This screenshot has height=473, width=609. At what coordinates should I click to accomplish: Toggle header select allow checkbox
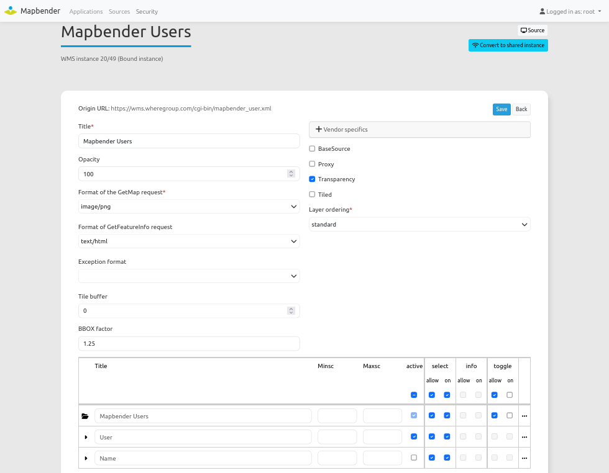pyautogui.click(x=431, y=395)
